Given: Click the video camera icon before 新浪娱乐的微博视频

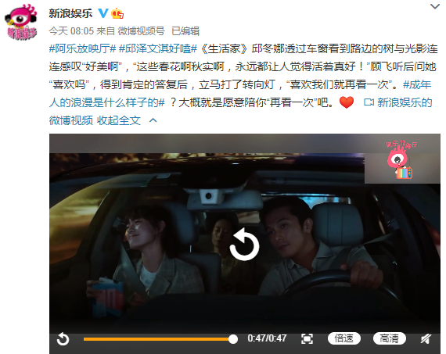Looking at the screenshot, I should (x=369, y=102).
